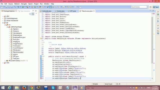Toggle Show Whitespace Characters in the toolbar

tap(56, 7)
